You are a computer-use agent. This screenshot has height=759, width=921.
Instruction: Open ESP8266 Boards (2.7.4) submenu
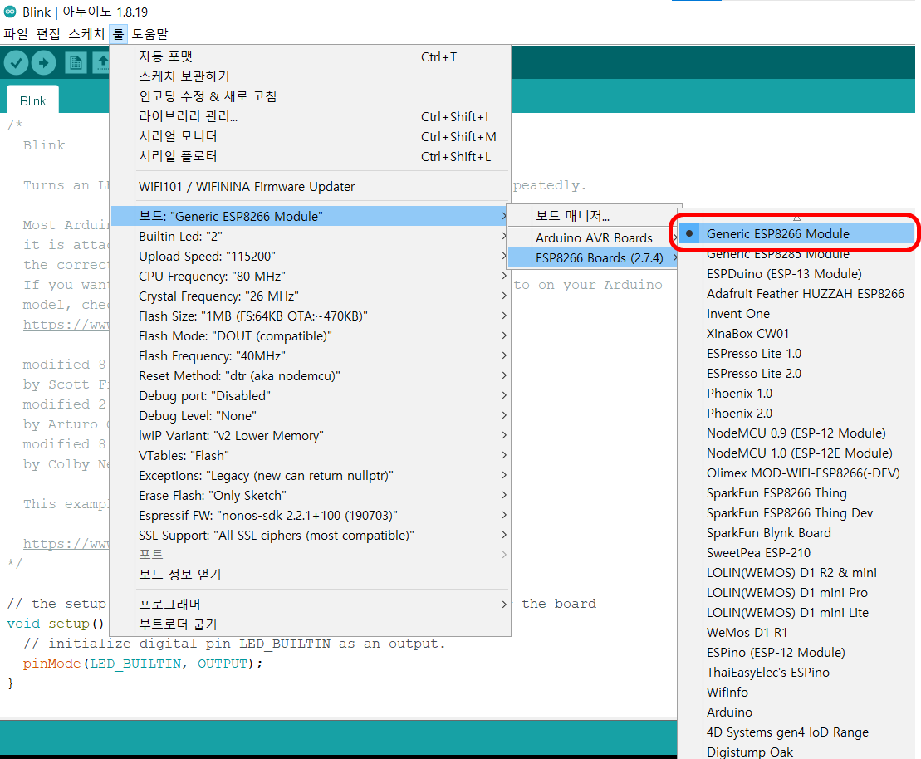tap(594, 258)
